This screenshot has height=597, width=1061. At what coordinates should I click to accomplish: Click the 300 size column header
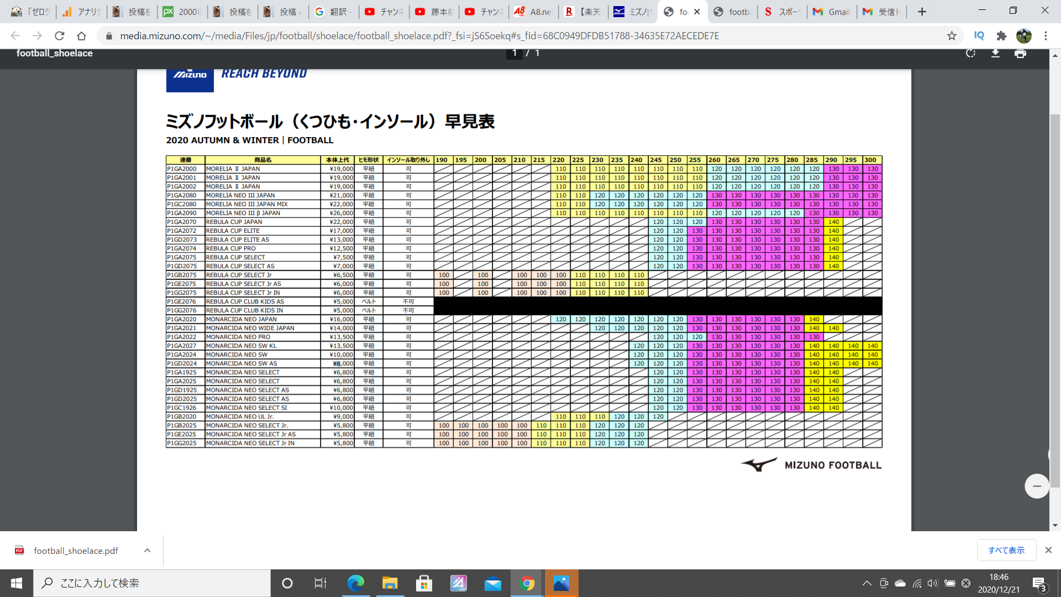(871, 160)
